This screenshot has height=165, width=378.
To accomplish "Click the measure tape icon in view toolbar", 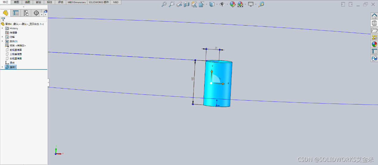I will tap(261, 4).
